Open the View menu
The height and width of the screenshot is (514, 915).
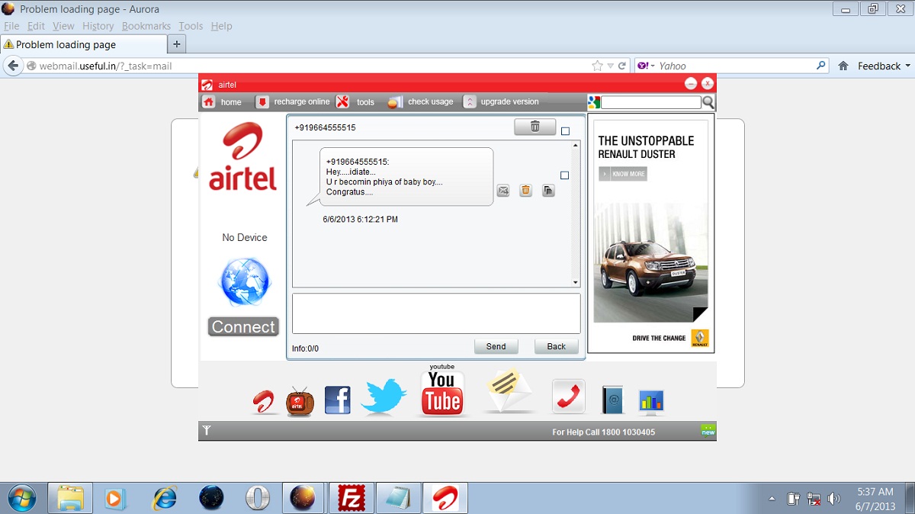click(x=63, y=26)
